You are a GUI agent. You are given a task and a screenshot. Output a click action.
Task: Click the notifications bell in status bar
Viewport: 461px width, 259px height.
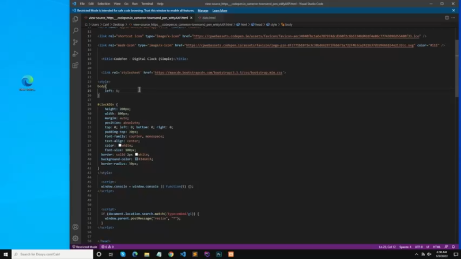point(453,247)
